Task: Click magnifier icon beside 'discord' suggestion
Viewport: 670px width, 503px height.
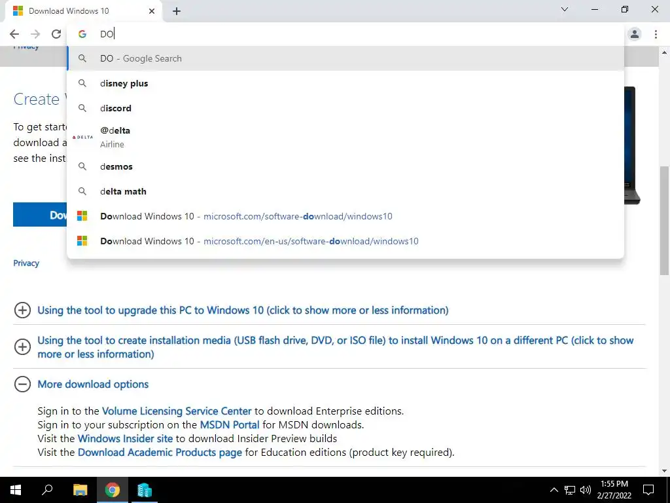Action: coord(82,108)
